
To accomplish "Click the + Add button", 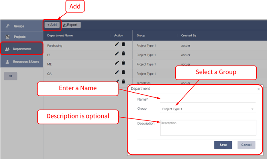I will (x=52, y=25).
